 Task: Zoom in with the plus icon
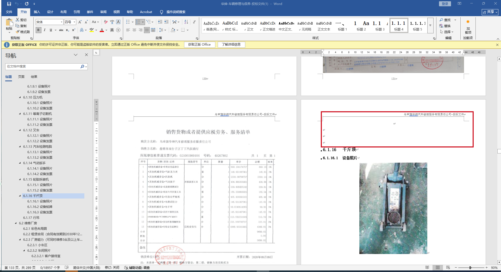coord(486,268)
